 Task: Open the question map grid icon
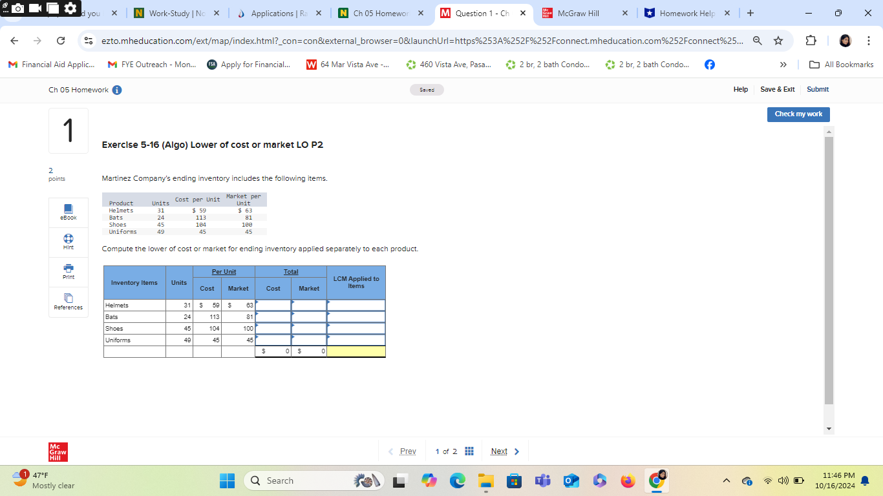click(469, 450)
